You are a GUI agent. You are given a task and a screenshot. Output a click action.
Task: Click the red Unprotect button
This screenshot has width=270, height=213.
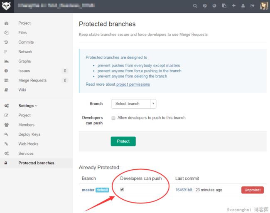(253, 190)
